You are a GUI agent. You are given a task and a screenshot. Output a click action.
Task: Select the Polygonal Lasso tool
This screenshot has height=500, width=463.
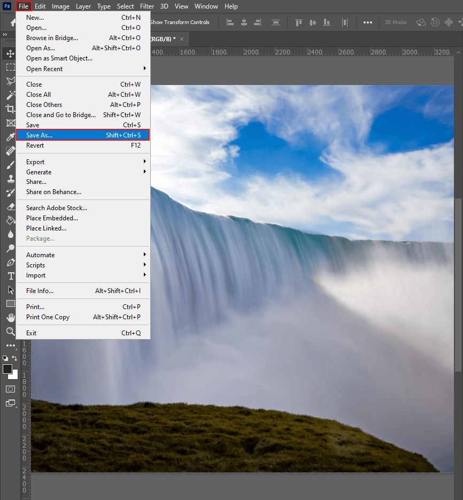point(10,81)
